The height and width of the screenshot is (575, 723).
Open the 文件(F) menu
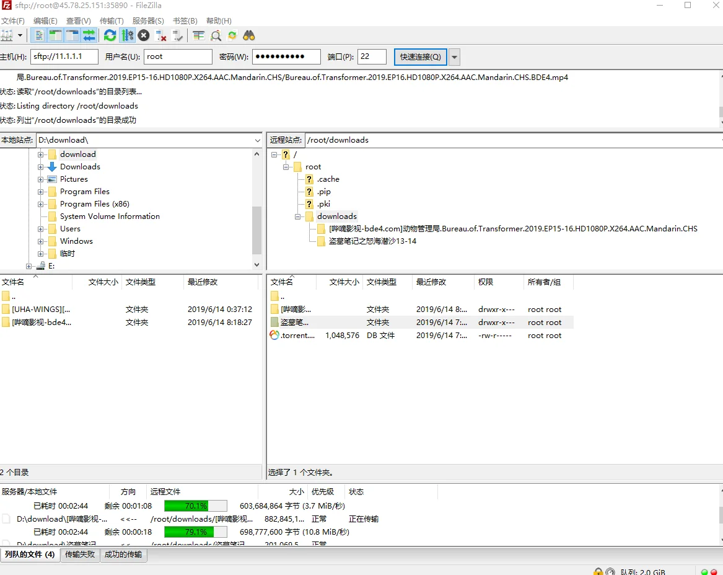point(13,20)
